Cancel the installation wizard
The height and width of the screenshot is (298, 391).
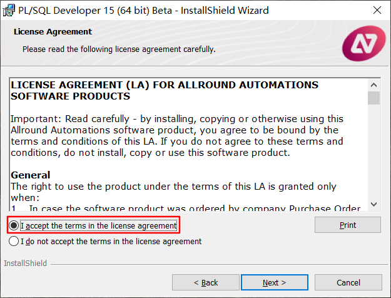tap(348, 282)
